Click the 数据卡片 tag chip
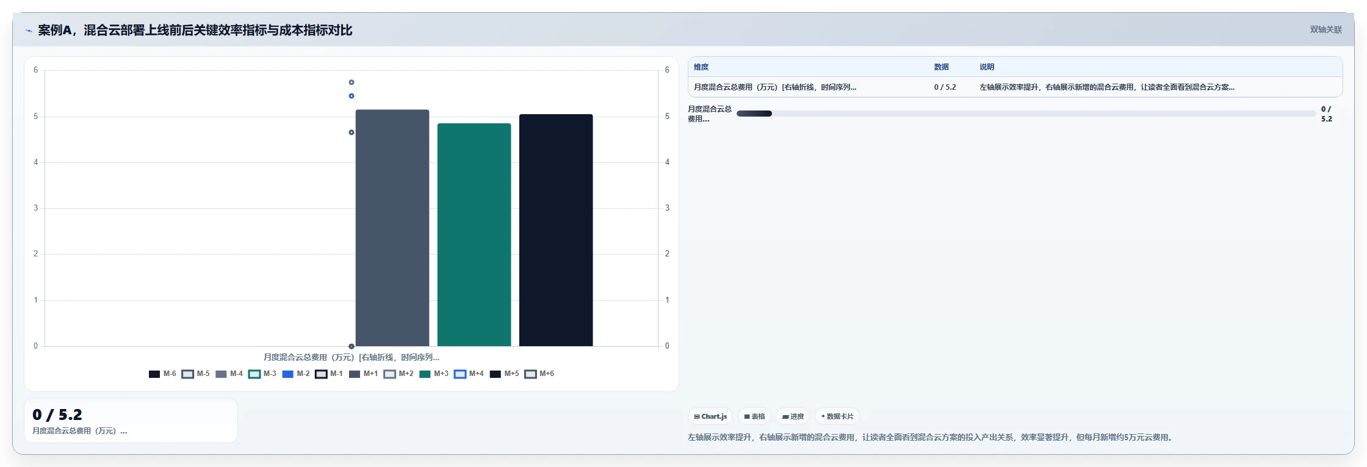1367x467 pixels. pyautogui.click(x=837, y=416)
